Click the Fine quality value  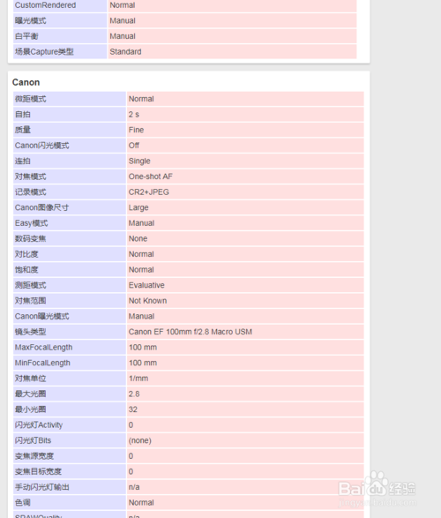(x=136, y=130)
